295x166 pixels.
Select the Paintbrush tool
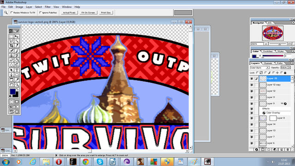coord(17,51)
